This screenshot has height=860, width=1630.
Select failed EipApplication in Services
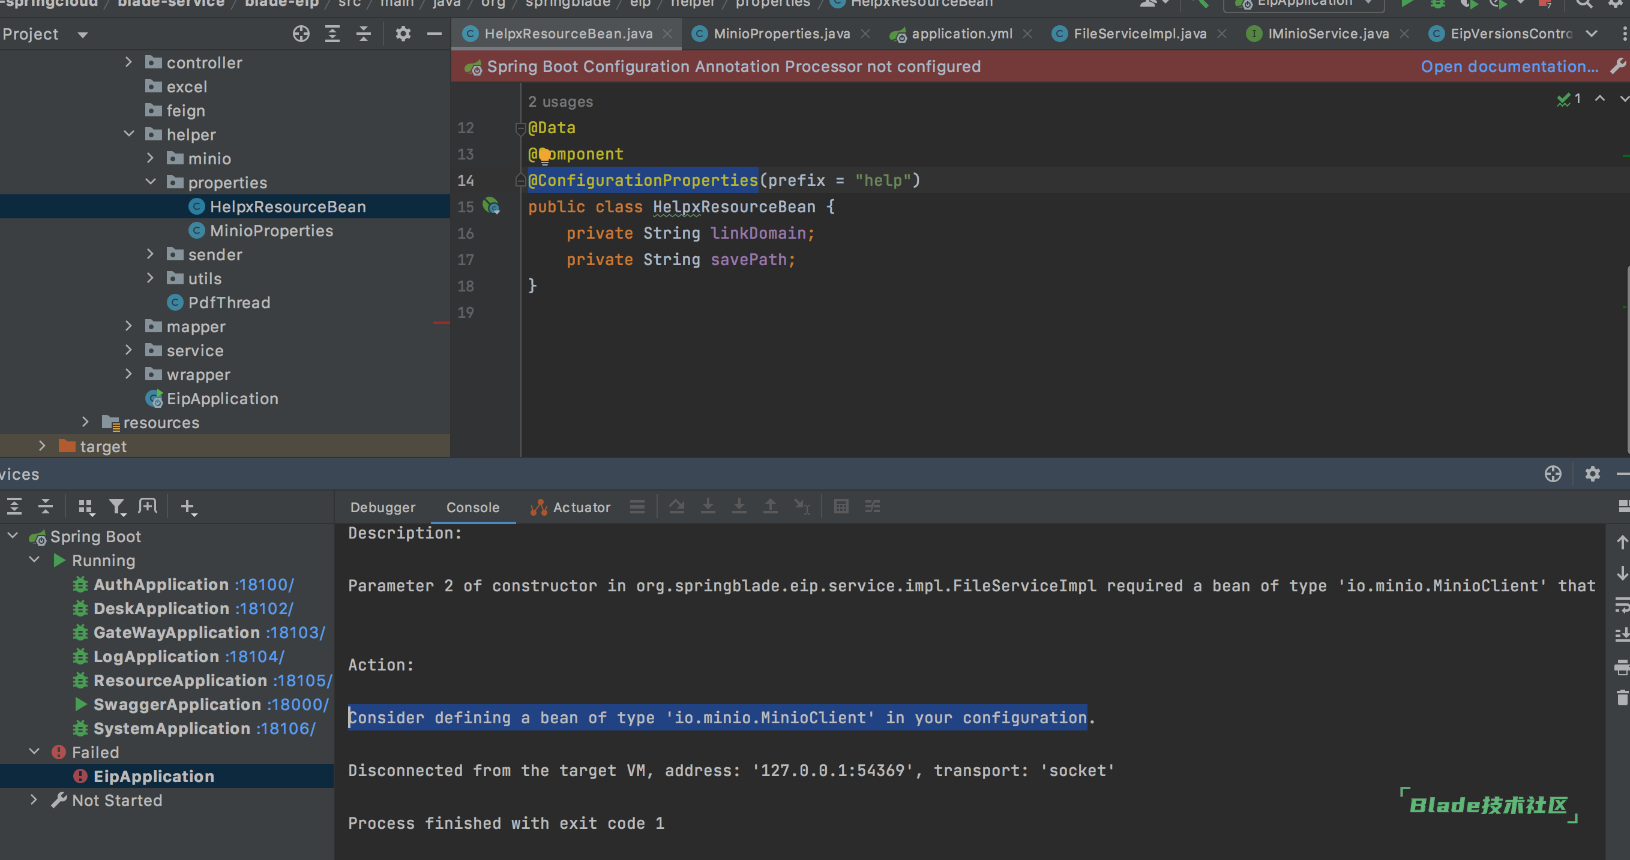(x=153, y=776)
